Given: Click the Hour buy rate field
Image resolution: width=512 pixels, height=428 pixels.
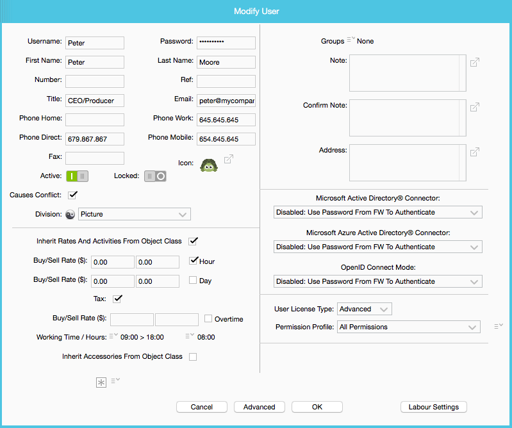Looking at the screenshot, I should 113,262.
